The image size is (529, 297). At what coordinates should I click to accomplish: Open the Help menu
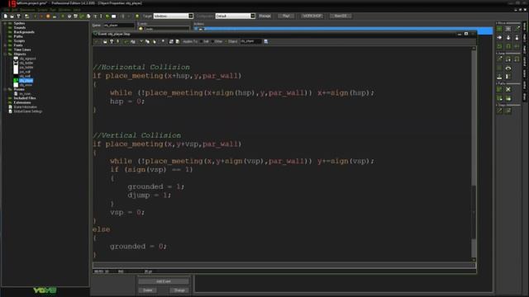pyautogui.click(x=77, y=10)
